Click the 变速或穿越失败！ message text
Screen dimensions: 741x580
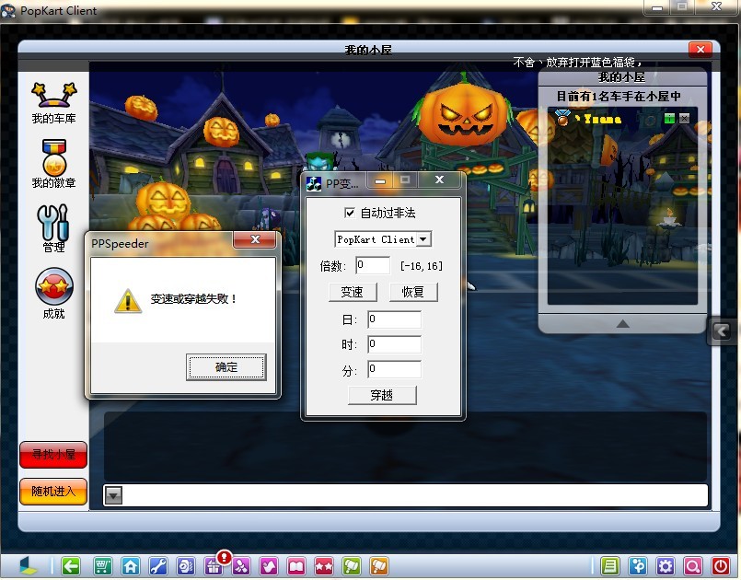click(193, 298)
